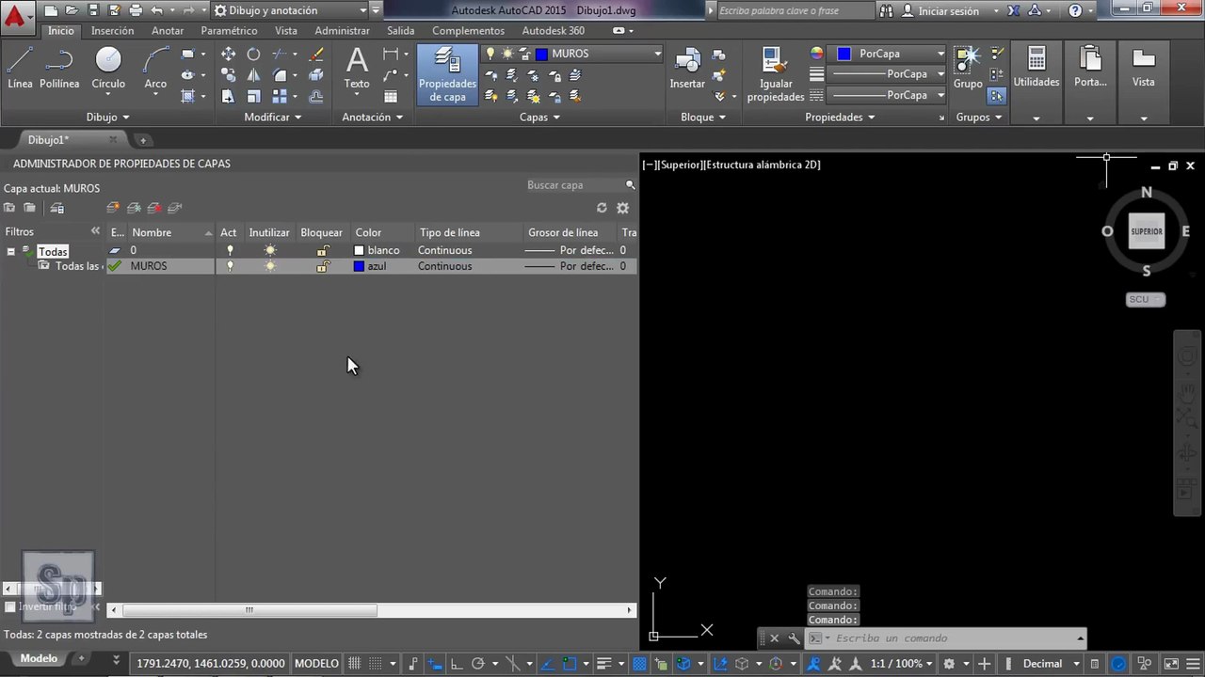Click the Scale (Escala) tool in Modificar

tap(253, 96)
